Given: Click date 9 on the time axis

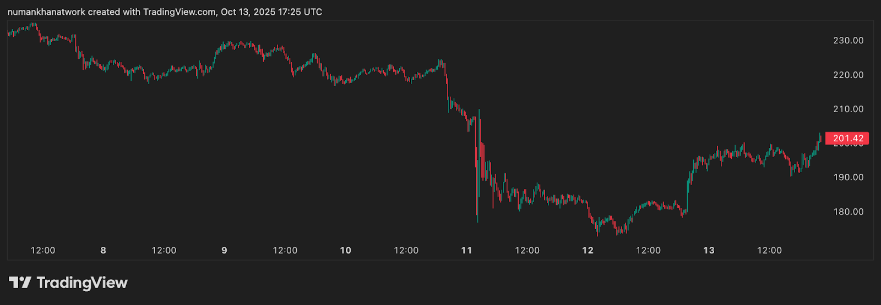Looking at the screenshot, I should 224,251.
